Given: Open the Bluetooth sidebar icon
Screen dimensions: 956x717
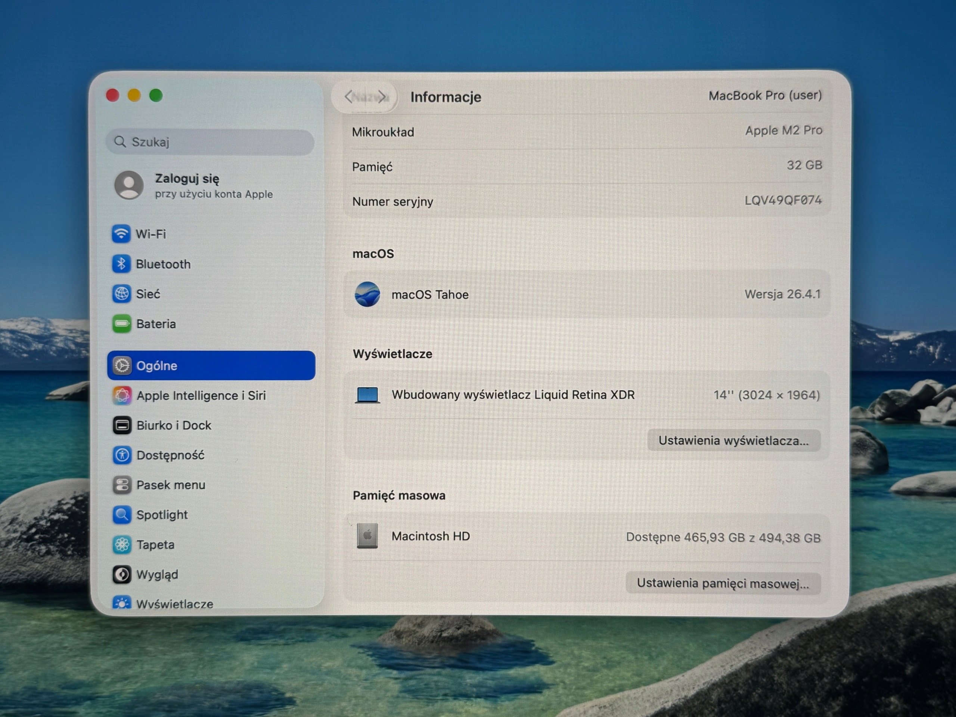Looking at the screenshot, I should point(121,264).
